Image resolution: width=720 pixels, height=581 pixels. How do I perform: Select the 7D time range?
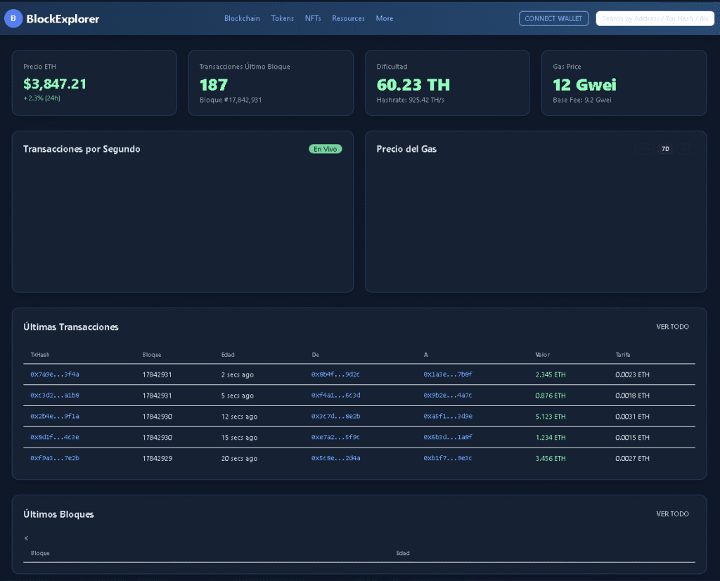[x=664, y=149]
